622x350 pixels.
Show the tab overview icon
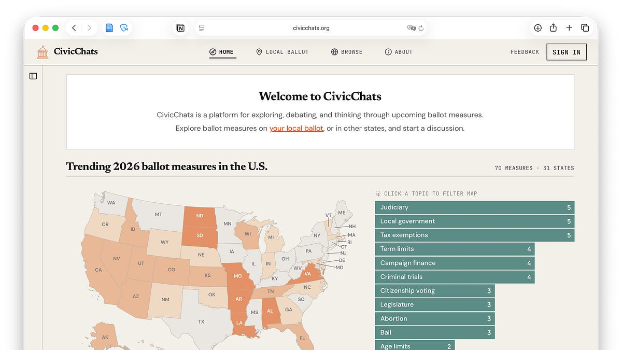pos(585,28)
